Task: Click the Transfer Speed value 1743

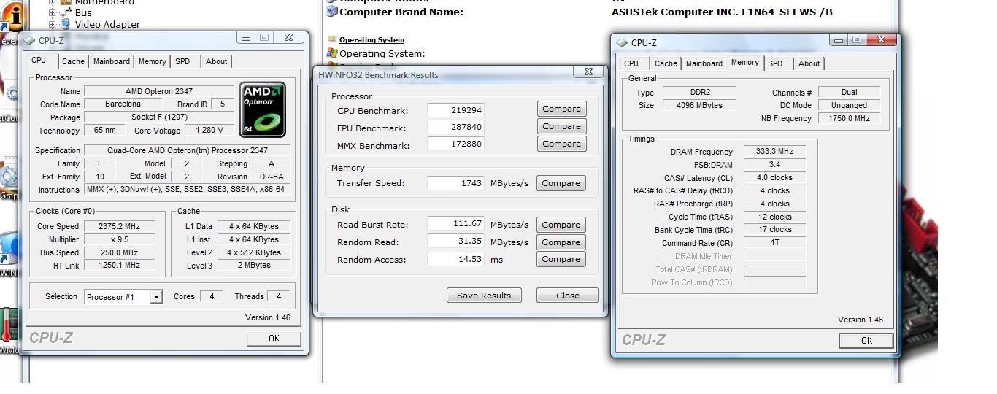Action: click(x=455, y=183)
